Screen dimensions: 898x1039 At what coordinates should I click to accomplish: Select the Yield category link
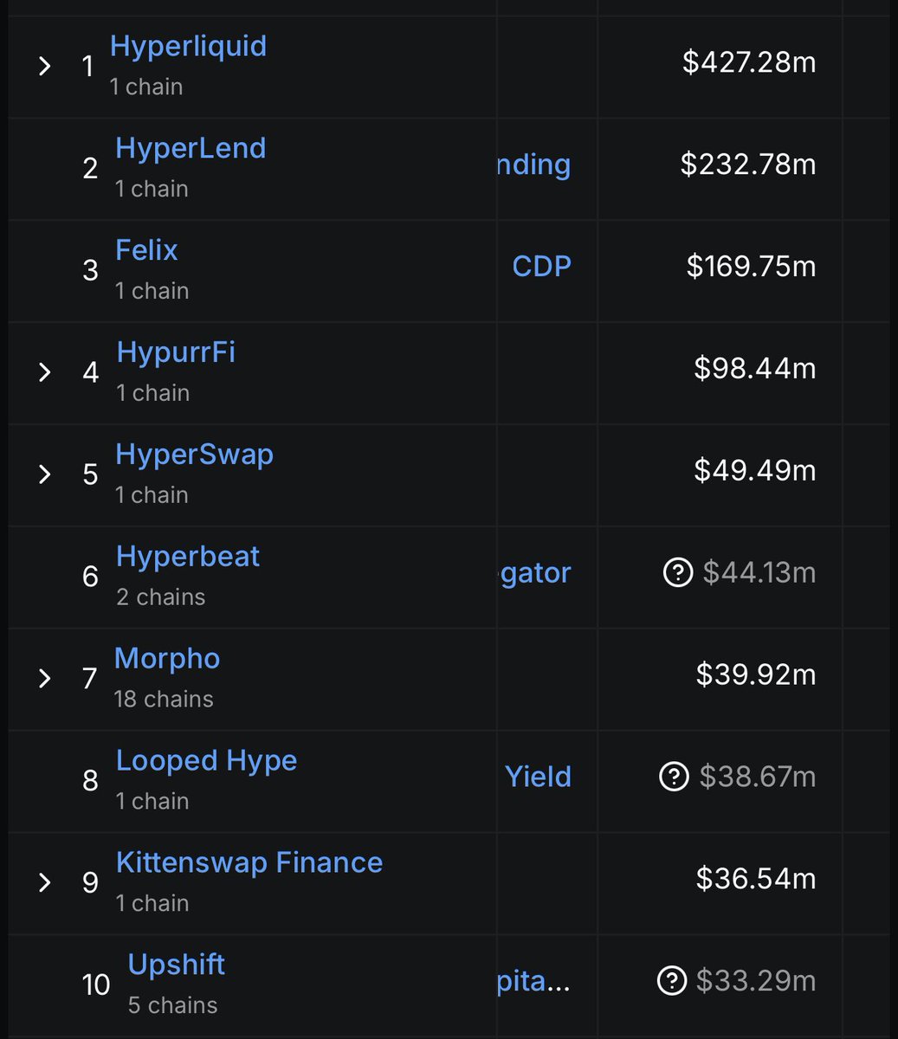tap(539, 777)
